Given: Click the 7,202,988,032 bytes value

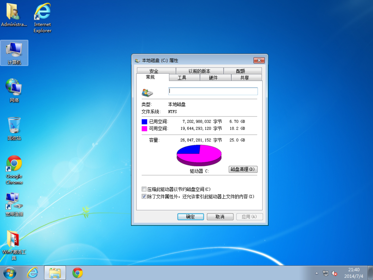Looking at the screenshot, I should 197,121.
